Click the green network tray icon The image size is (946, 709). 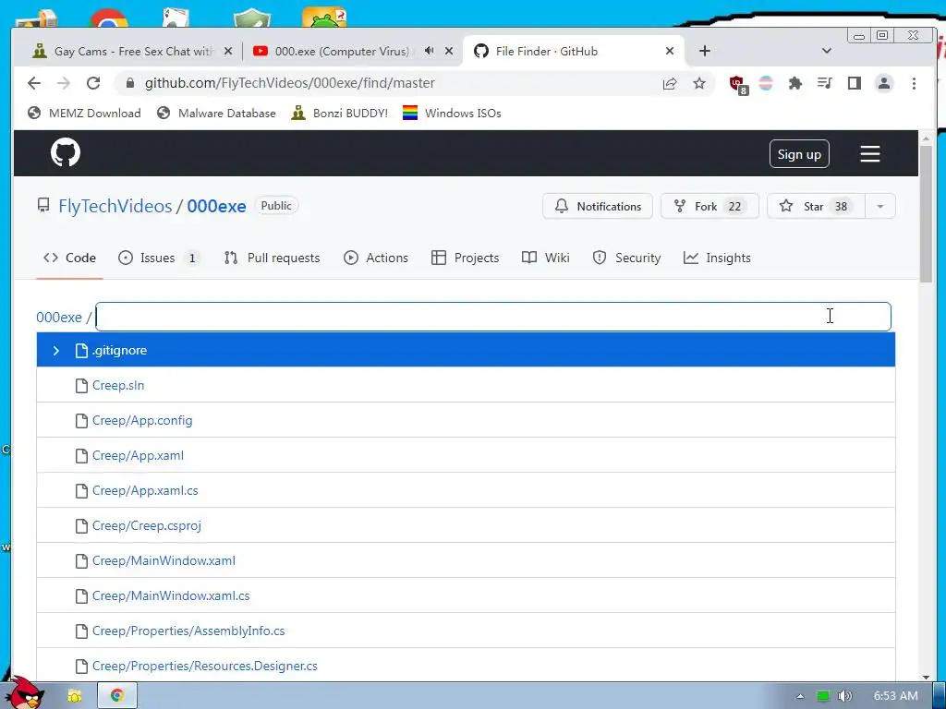coord(823,696)
